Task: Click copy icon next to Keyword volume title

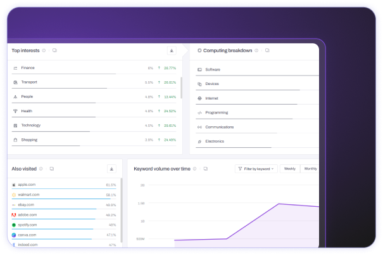Action: click(206, 169)
